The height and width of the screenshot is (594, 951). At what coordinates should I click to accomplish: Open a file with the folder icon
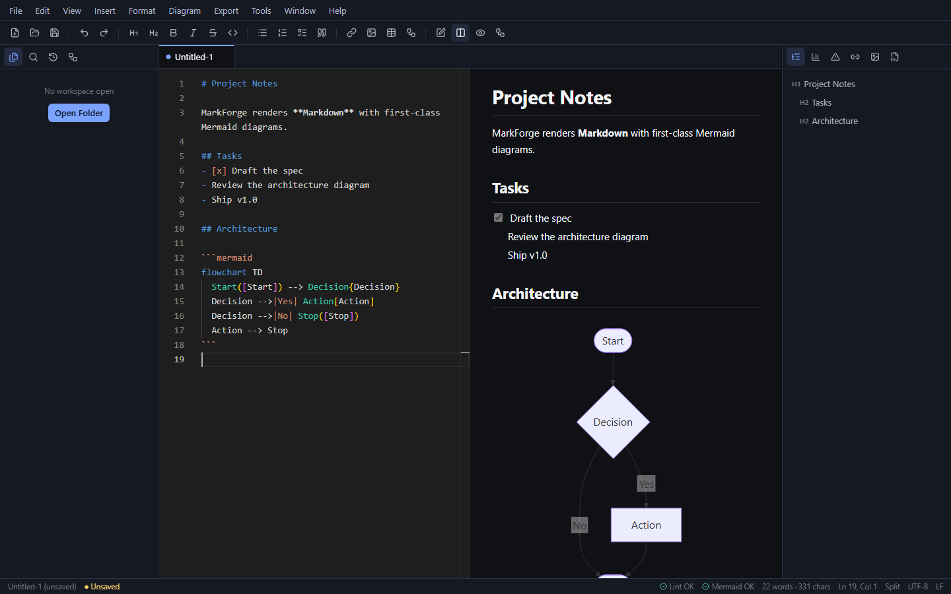pos(35,33)
